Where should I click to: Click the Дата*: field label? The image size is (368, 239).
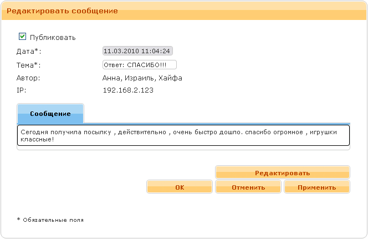pyautogui.click(x=29, y=52)
